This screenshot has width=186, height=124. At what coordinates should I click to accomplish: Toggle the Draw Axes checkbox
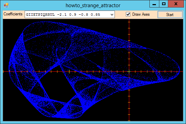(x=128, y=14)
